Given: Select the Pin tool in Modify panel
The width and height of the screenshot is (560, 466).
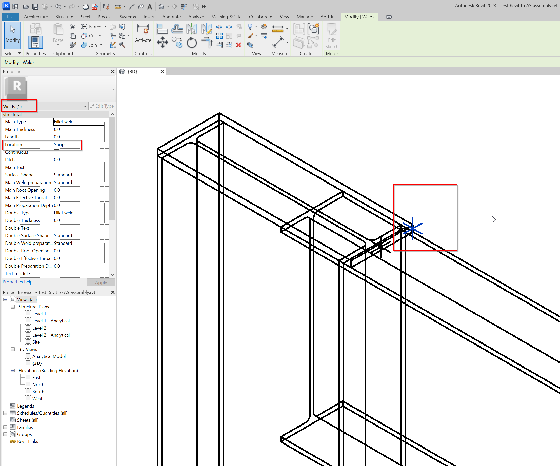Looking at the screenshot, I should (239, 36).
